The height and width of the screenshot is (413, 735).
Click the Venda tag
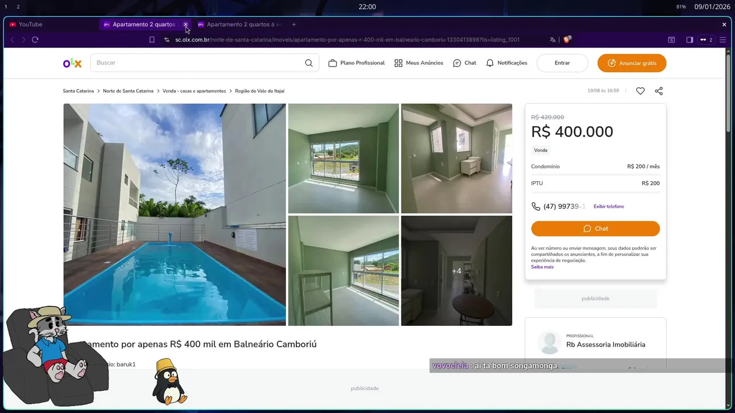pos(541,150)
